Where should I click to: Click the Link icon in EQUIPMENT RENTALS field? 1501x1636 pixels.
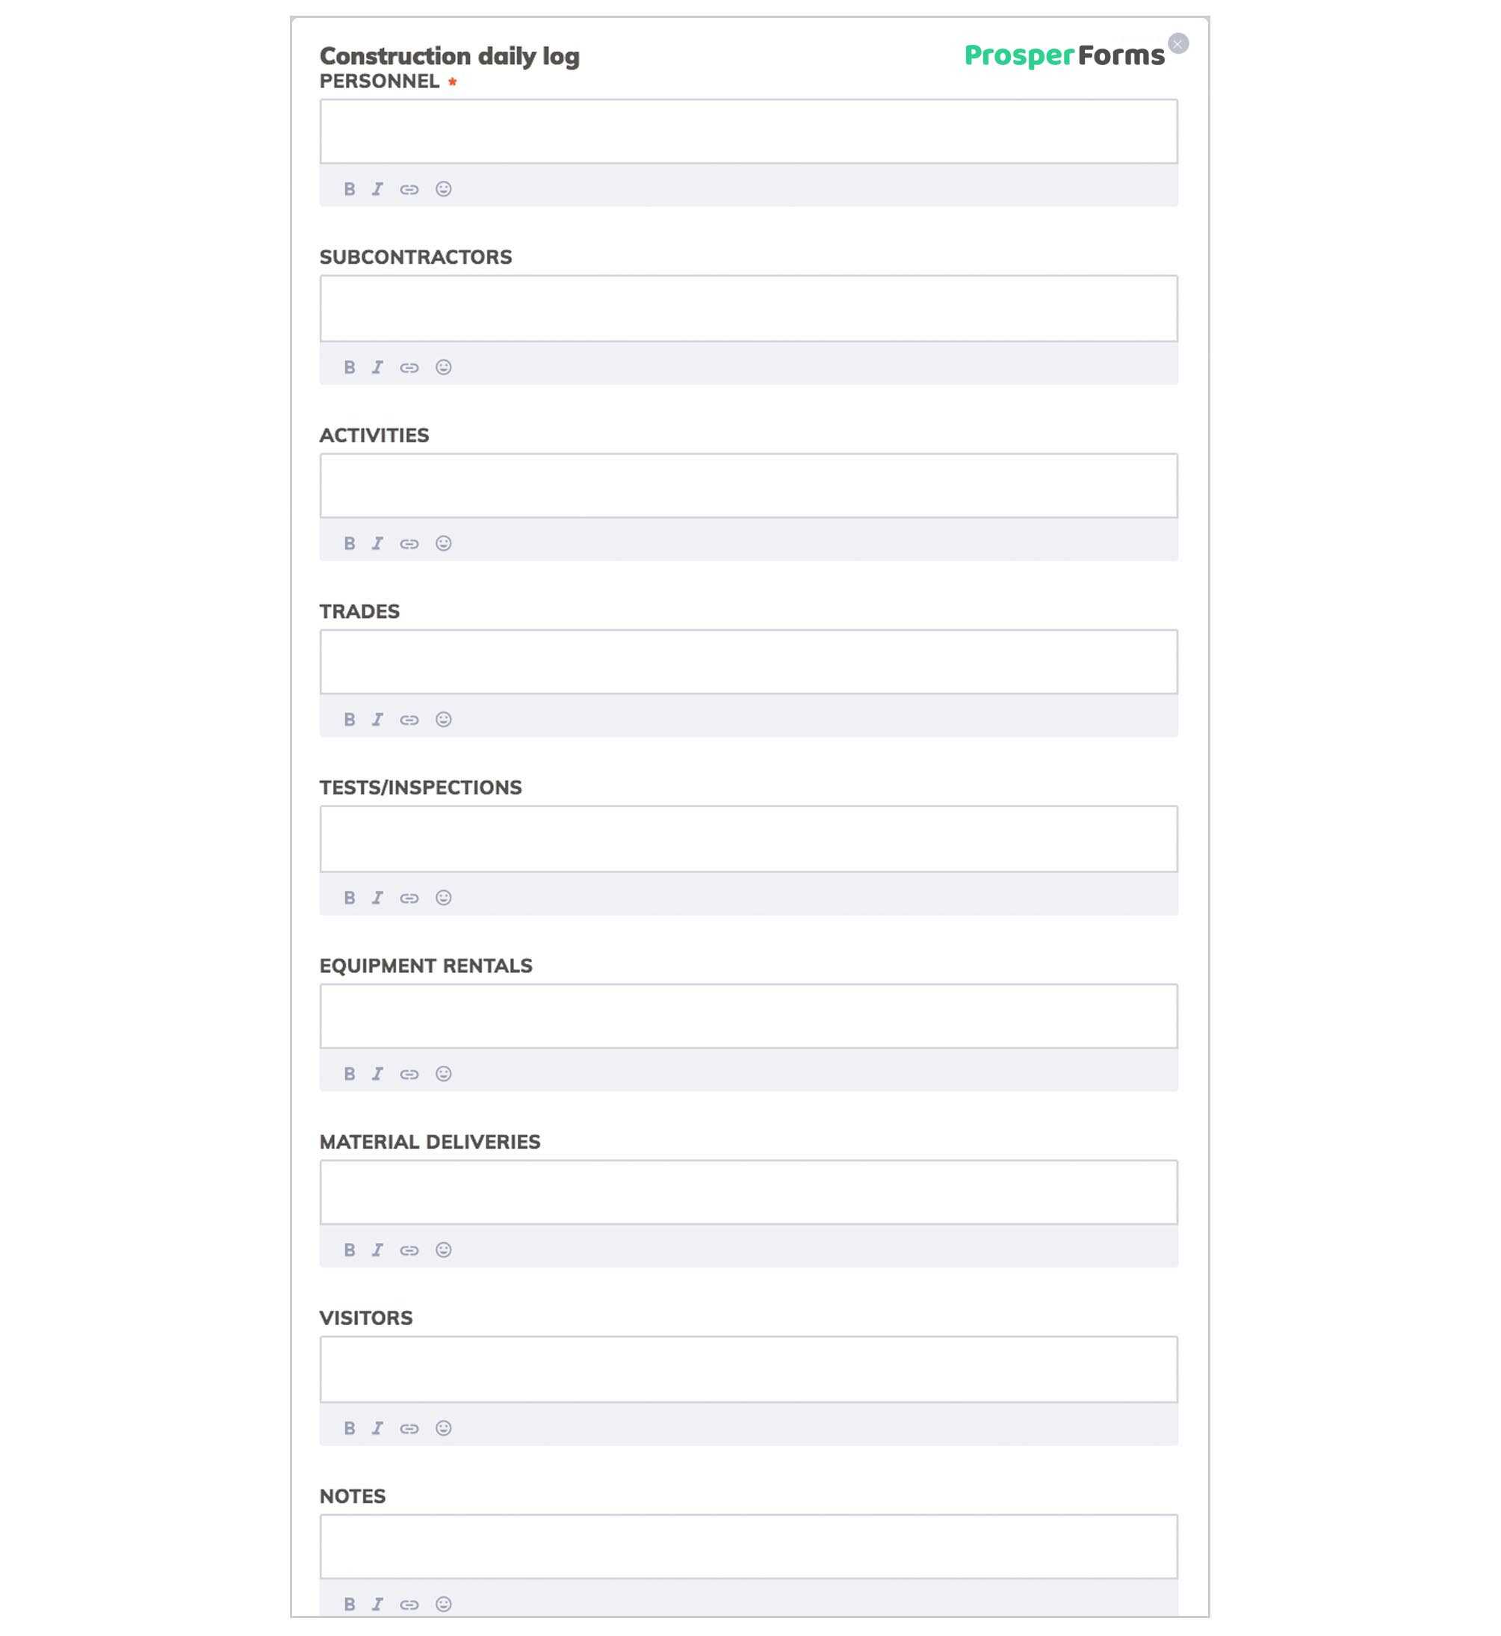pos(410,1073)
